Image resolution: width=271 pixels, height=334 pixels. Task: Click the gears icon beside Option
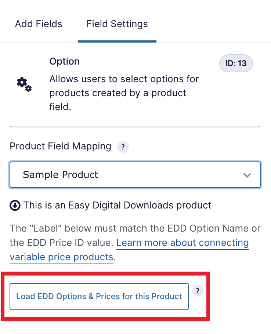(x=24, y=84)
